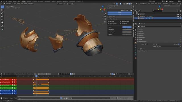The height and width of the screenshot is (102, 182).
Task: Toggle eye icon on the ARMOUR collection row
Action: coord(177,15)
